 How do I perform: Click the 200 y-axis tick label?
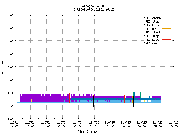[x=10, y=80]
